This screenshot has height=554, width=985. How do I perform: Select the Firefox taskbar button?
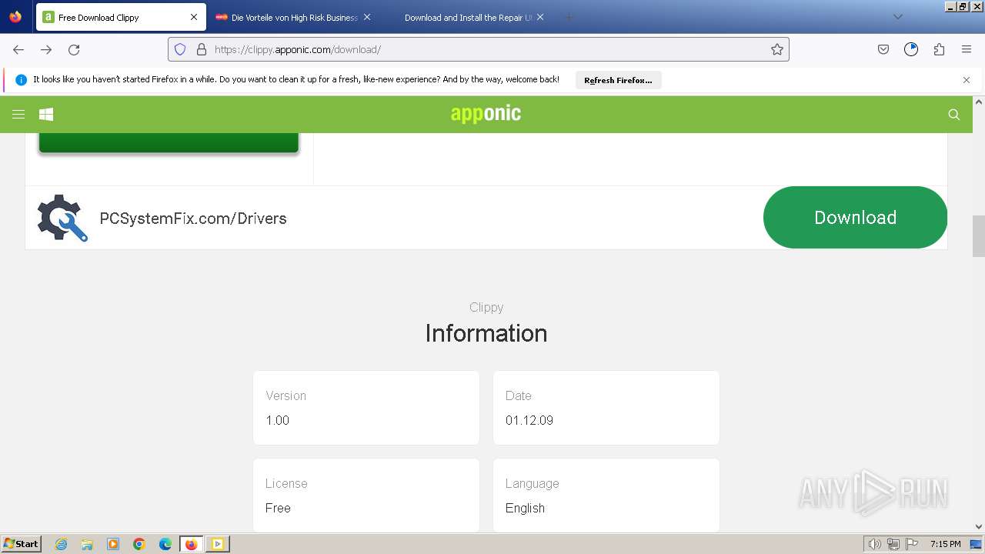click(x=192, y=544)
